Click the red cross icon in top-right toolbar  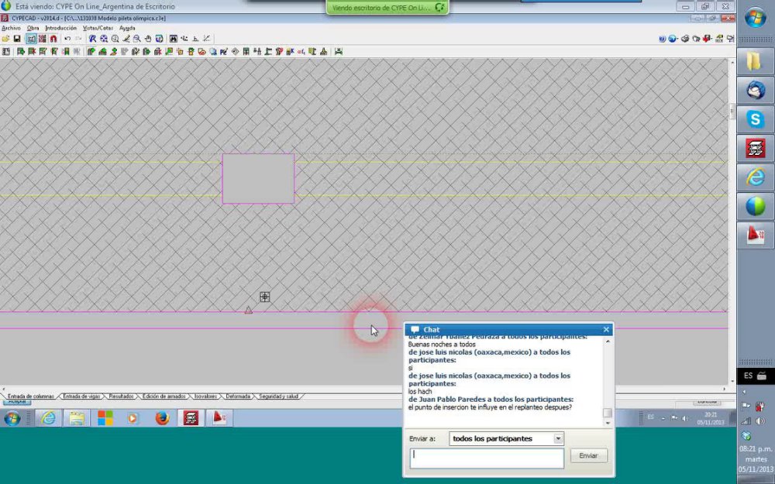[x=708, y=39]
